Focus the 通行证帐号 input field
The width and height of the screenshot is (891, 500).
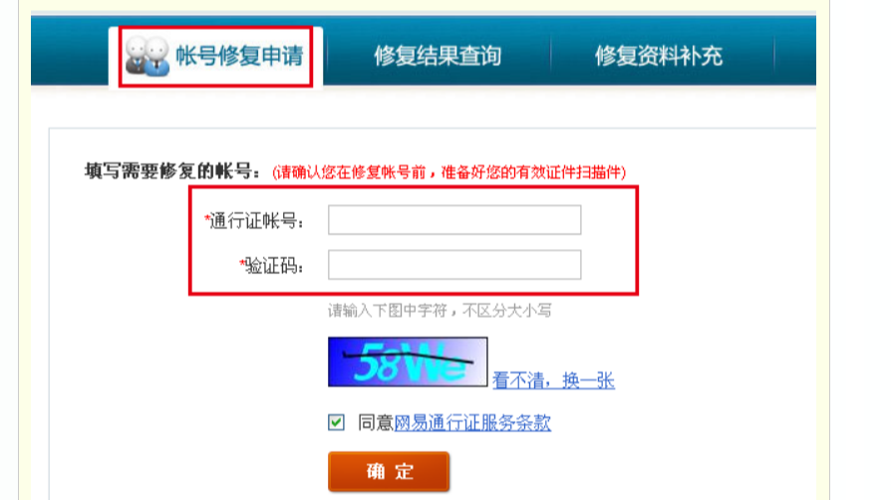(x=454, y=220)
